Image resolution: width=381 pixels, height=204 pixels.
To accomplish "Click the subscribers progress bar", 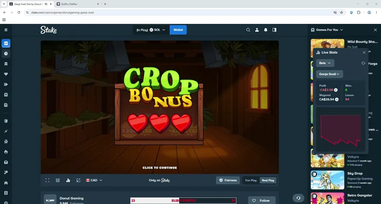I will pos(183,201).
